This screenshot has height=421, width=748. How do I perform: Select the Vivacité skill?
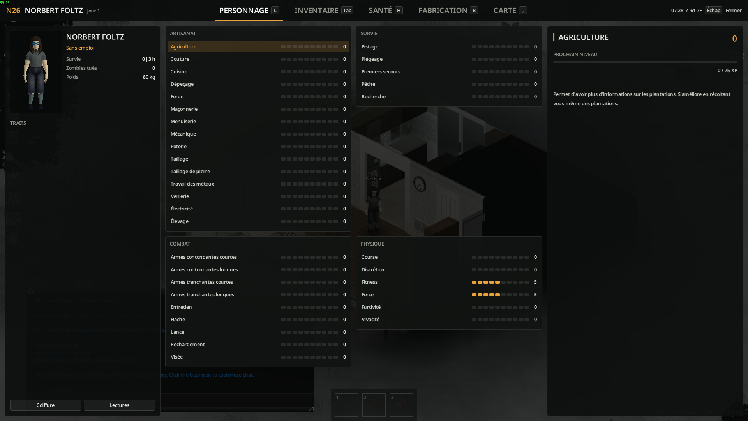(x=449, y=319)
